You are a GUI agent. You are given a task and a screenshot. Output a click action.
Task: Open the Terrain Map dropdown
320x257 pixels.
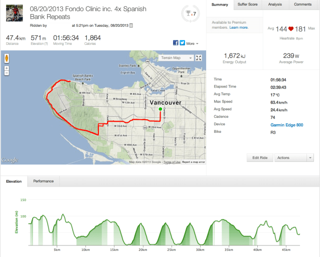(177, 58)
